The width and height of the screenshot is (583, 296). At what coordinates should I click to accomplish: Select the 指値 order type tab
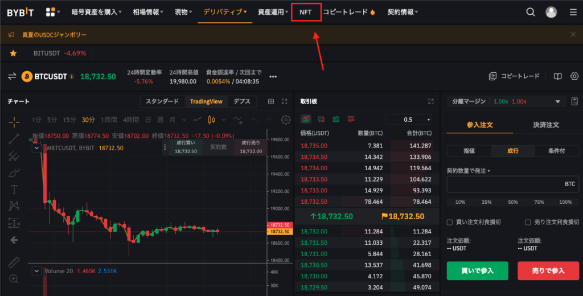tap(469, 151)
